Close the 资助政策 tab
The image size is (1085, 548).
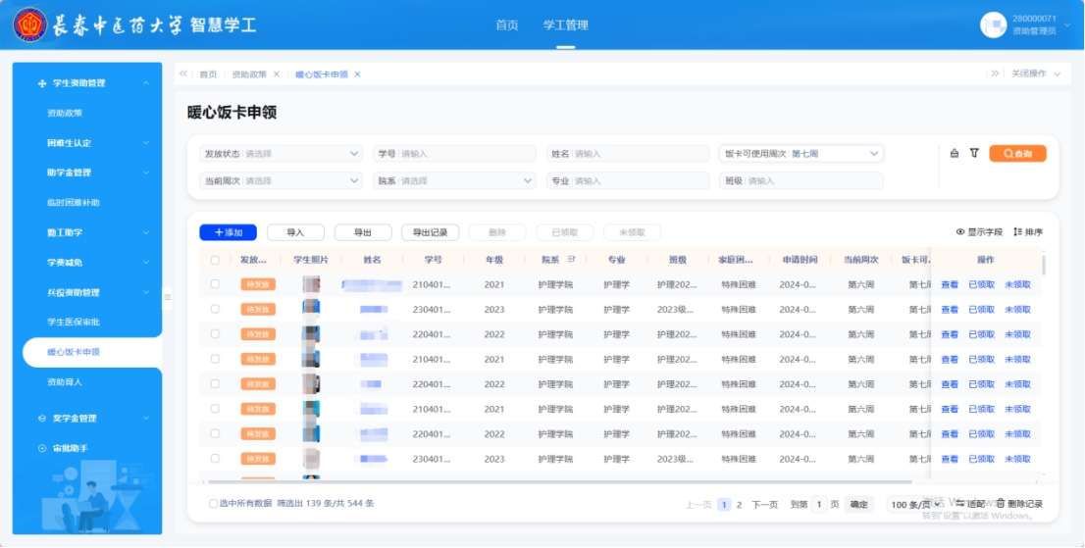276,74
